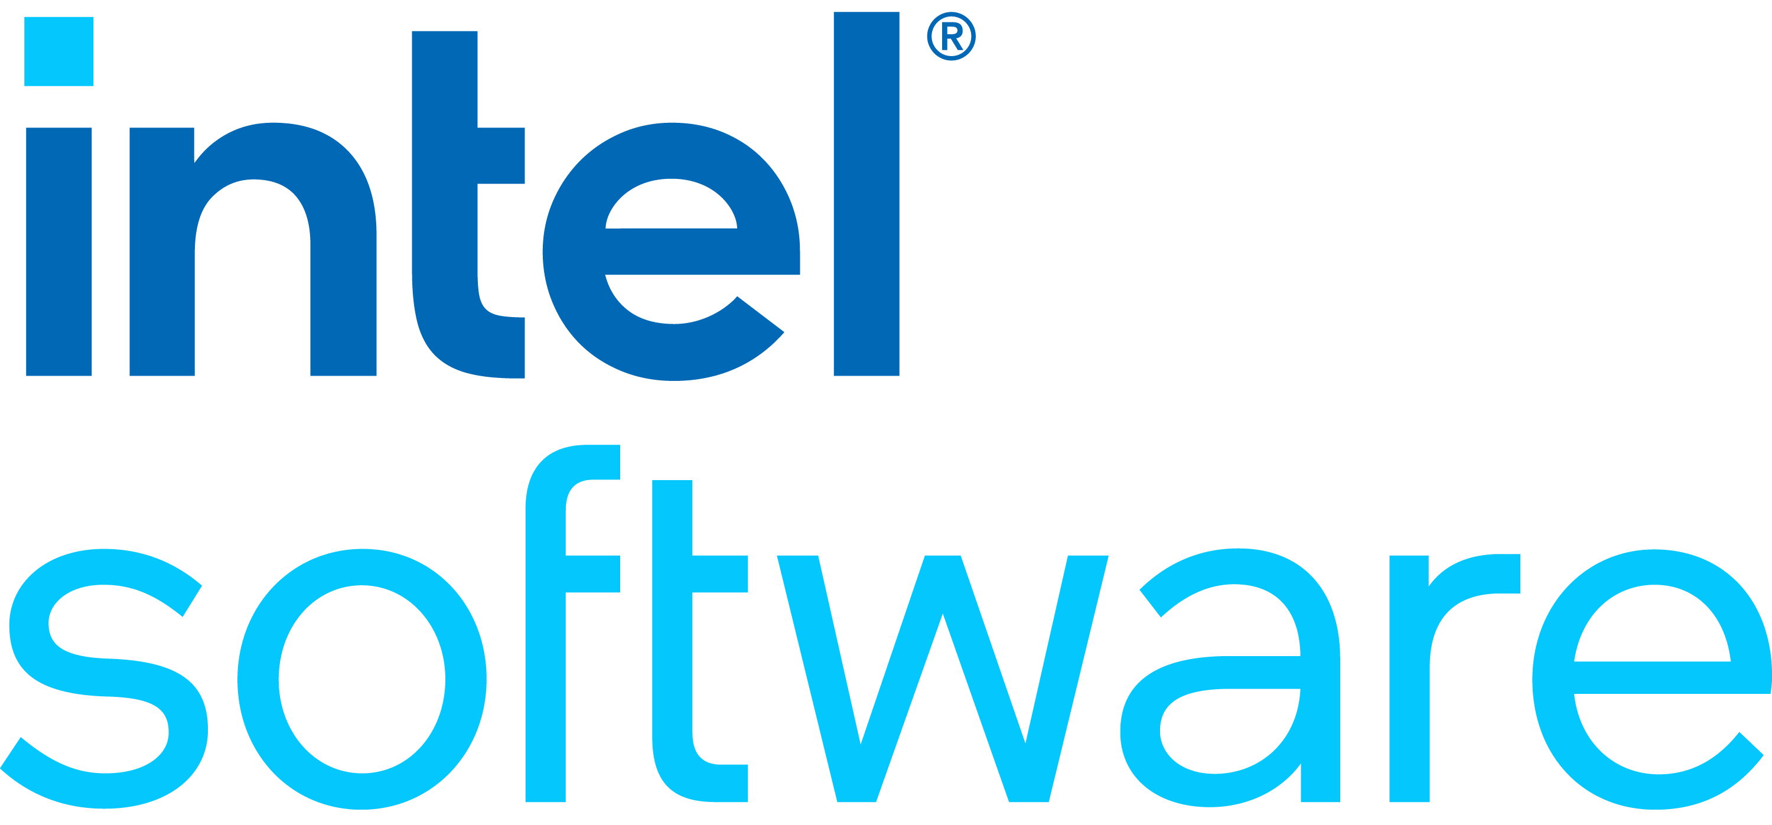The height and width of the screenshot is (825, 1772).
Task: Click the full Intel Software logo
Action: [886, 412]
